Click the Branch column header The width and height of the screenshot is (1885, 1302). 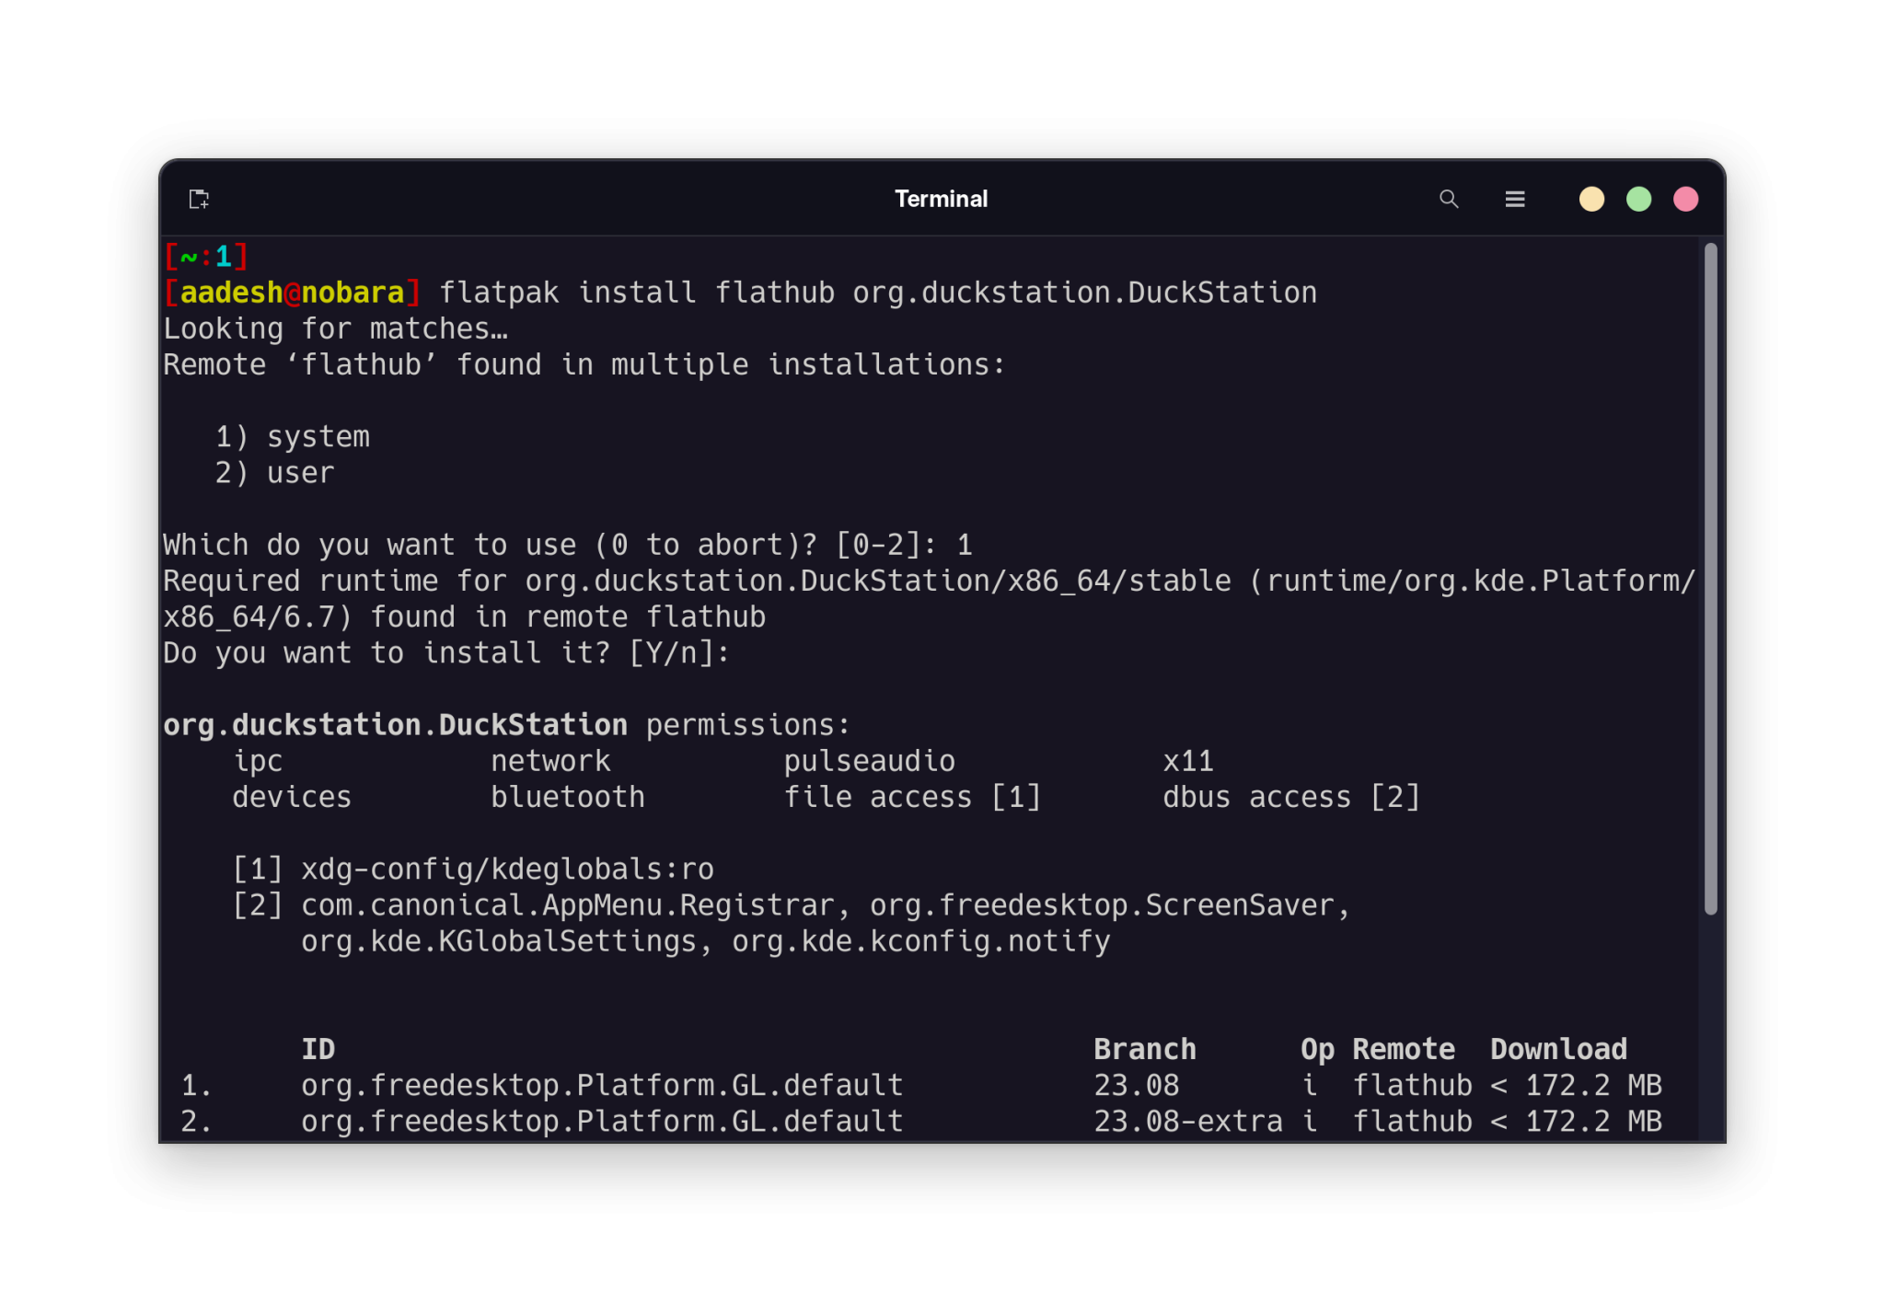coord(1145,1048)
